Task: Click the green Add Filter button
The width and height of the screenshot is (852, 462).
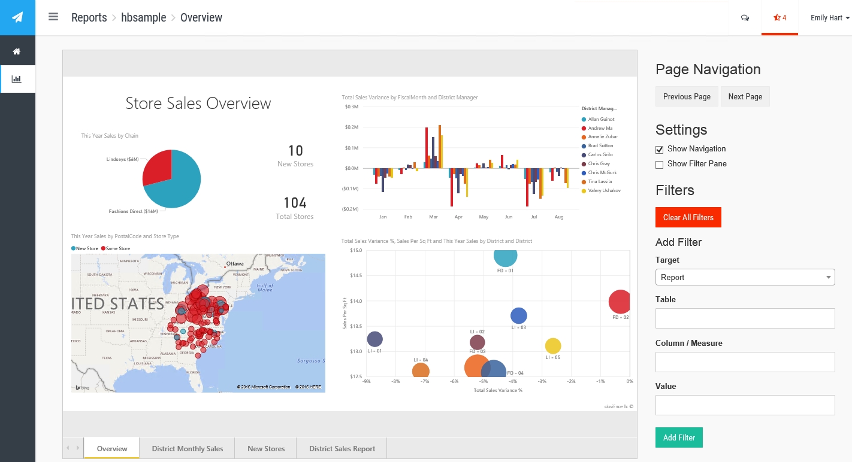Action: [679, 437]
